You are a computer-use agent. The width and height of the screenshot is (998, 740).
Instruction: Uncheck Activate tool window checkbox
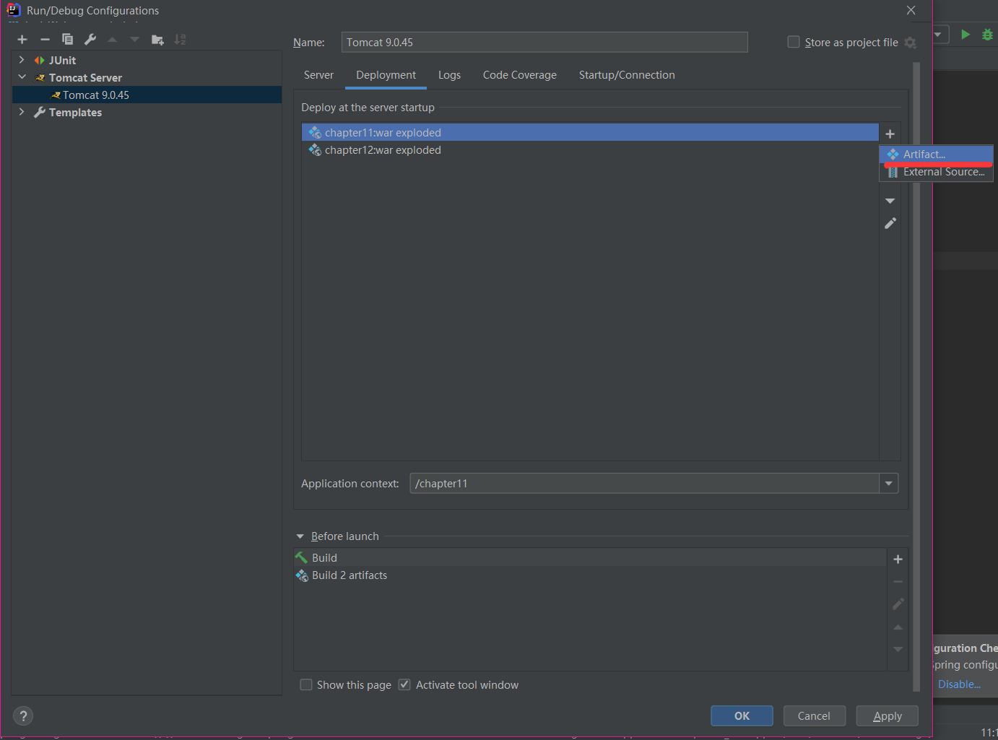(404, 684)
